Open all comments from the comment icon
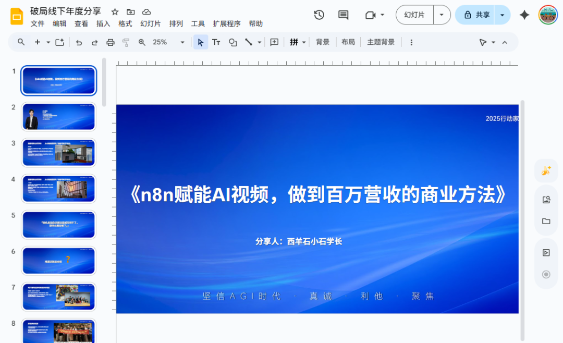563x343 pixels. tap(343, 15)
